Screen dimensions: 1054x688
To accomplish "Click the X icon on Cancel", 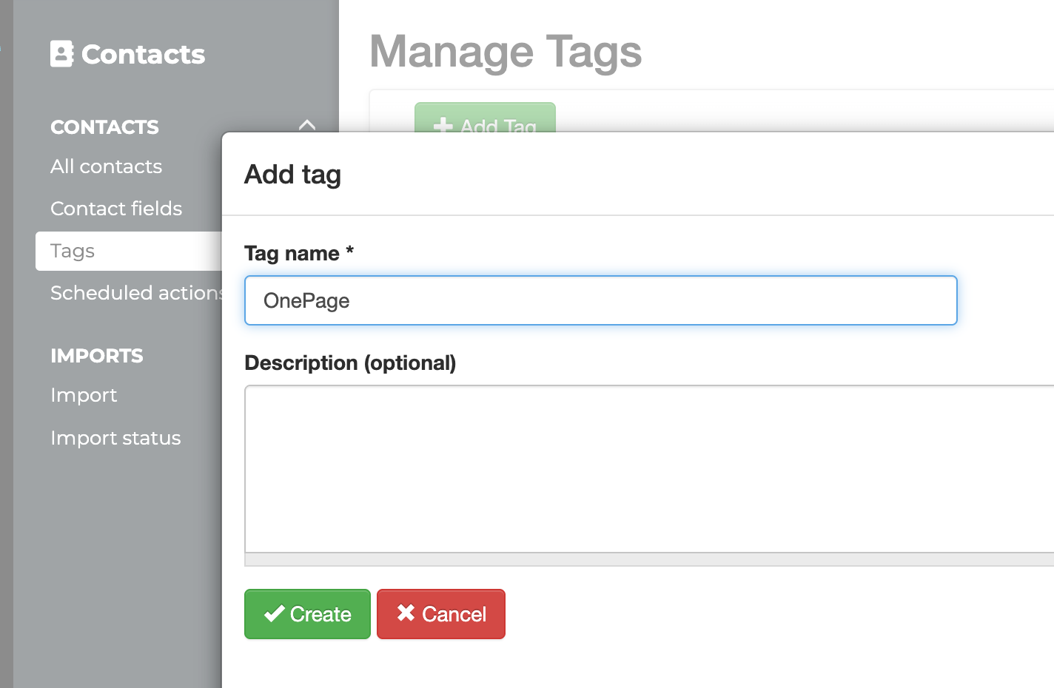I will tap(406, 613).
